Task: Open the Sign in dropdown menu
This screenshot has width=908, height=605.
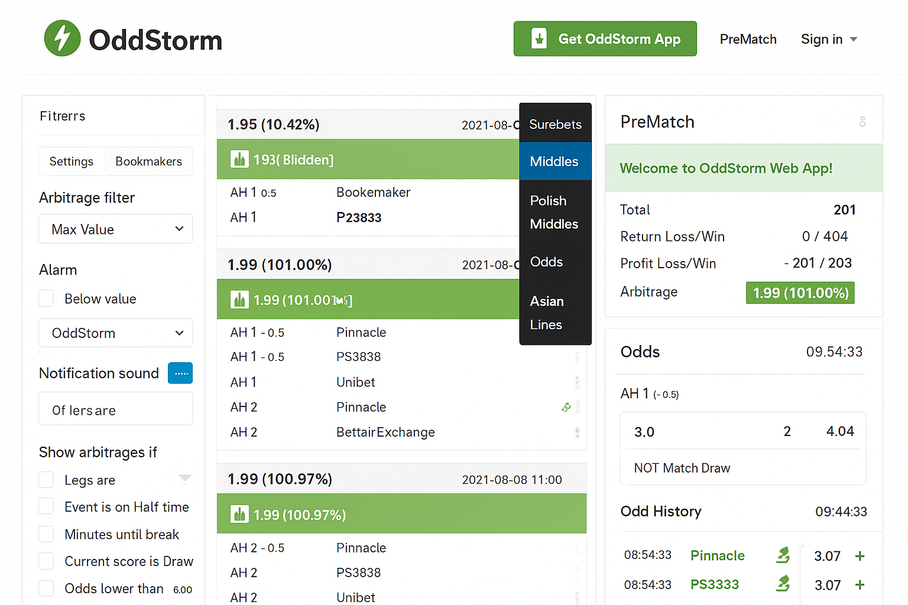Action: [x=828, y=40]
